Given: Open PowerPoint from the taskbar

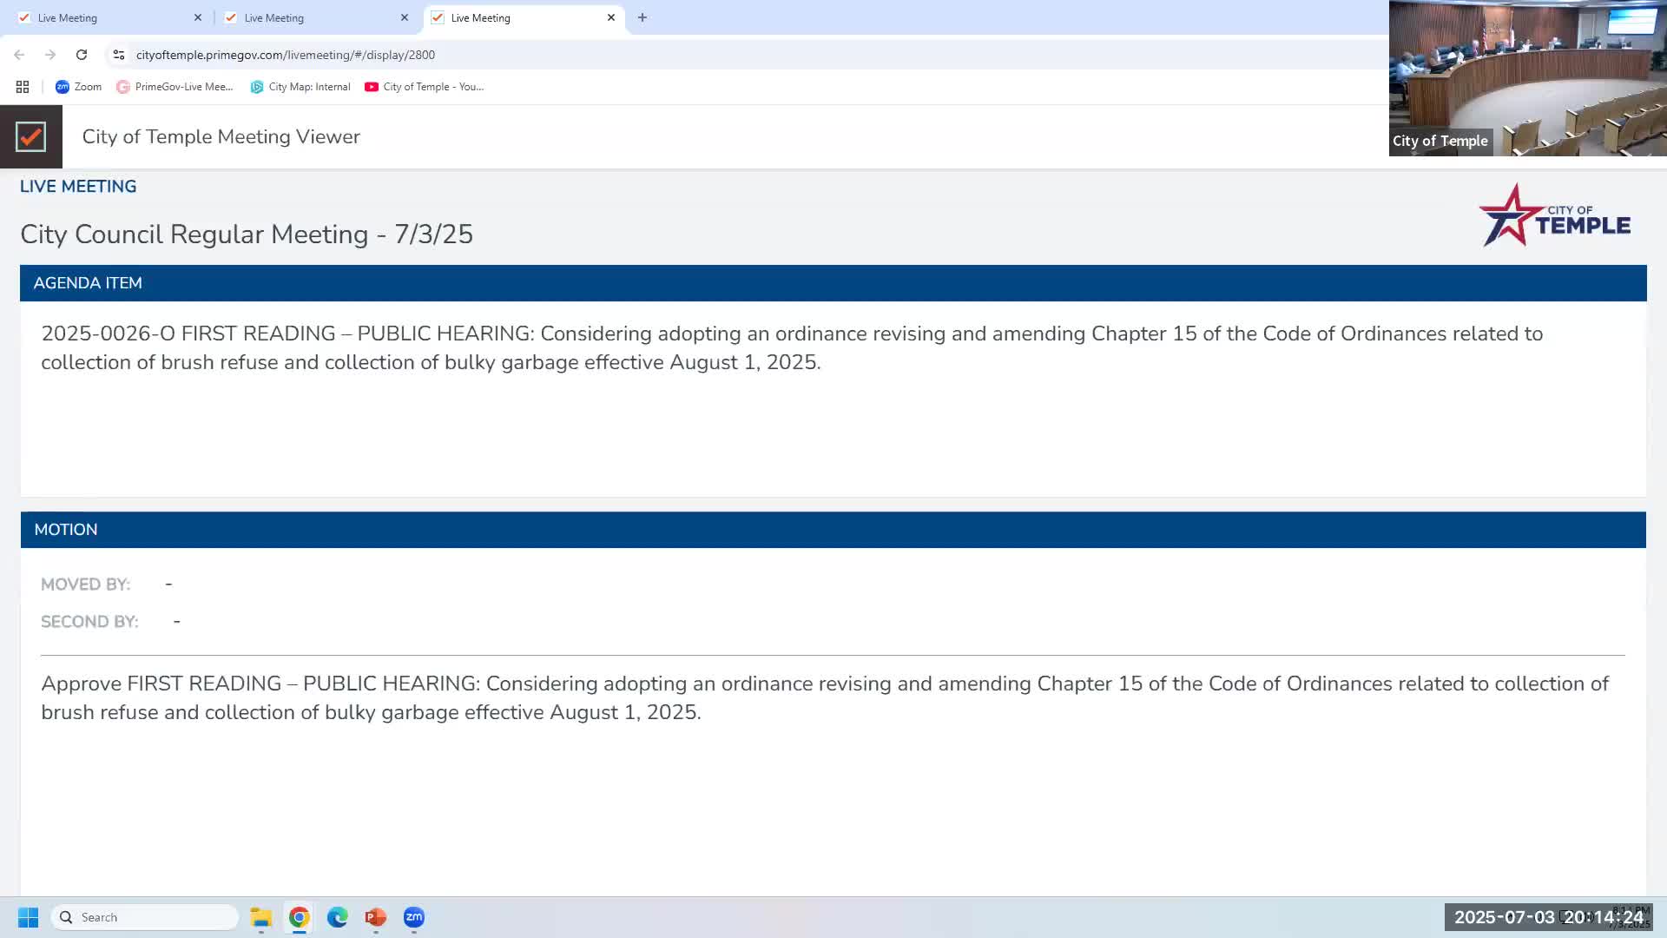Looking at the screenshot, I should point(375,917).
